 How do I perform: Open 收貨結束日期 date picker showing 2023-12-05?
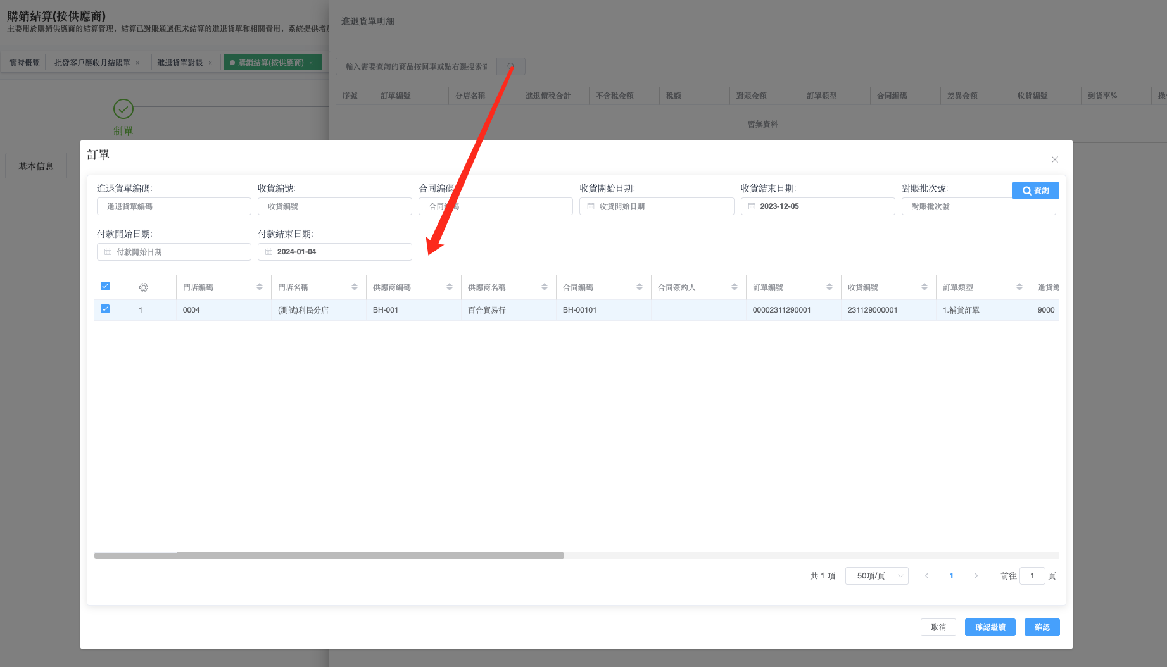coord(817,206)
